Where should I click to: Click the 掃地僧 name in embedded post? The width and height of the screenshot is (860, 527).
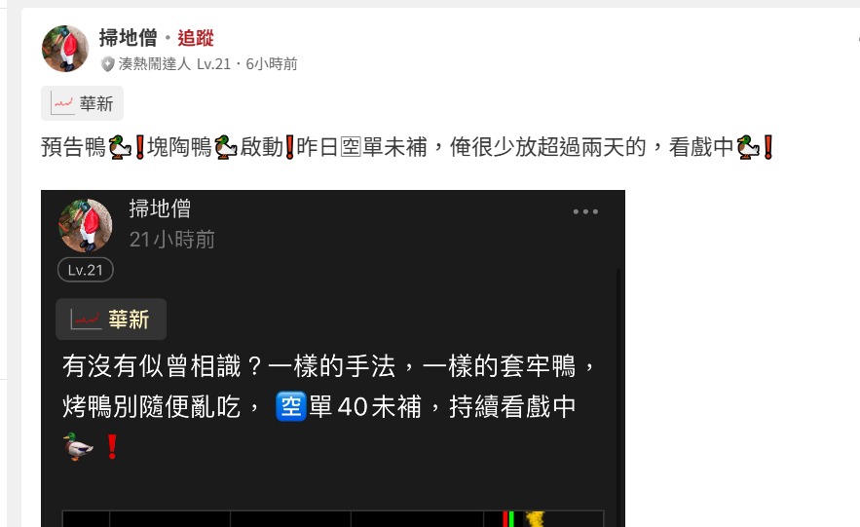coord(160,208)
